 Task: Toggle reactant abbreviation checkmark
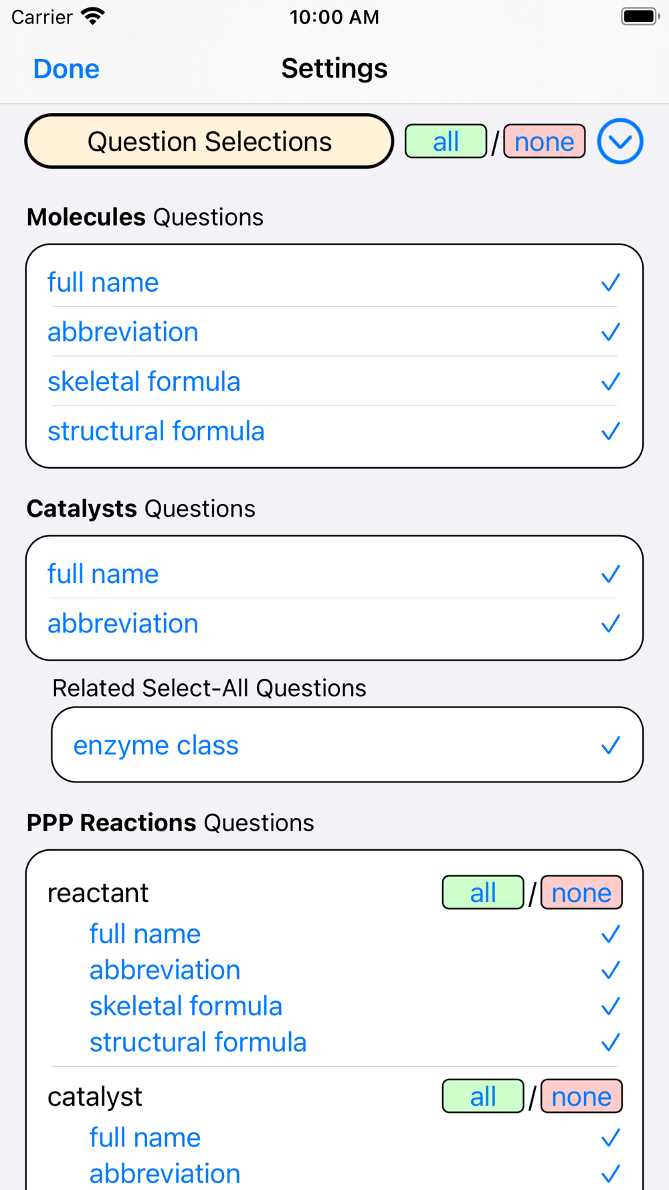(610, 970)
